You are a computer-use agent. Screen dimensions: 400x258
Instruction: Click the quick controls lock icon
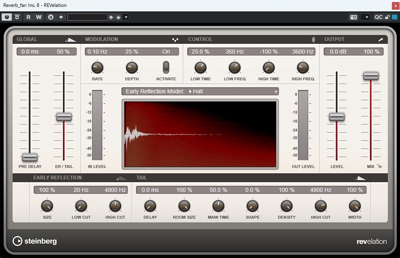point(387,17)
